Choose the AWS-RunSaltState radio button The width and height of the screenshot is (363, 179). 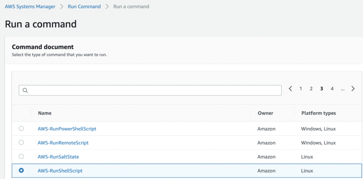pos(21,156)
